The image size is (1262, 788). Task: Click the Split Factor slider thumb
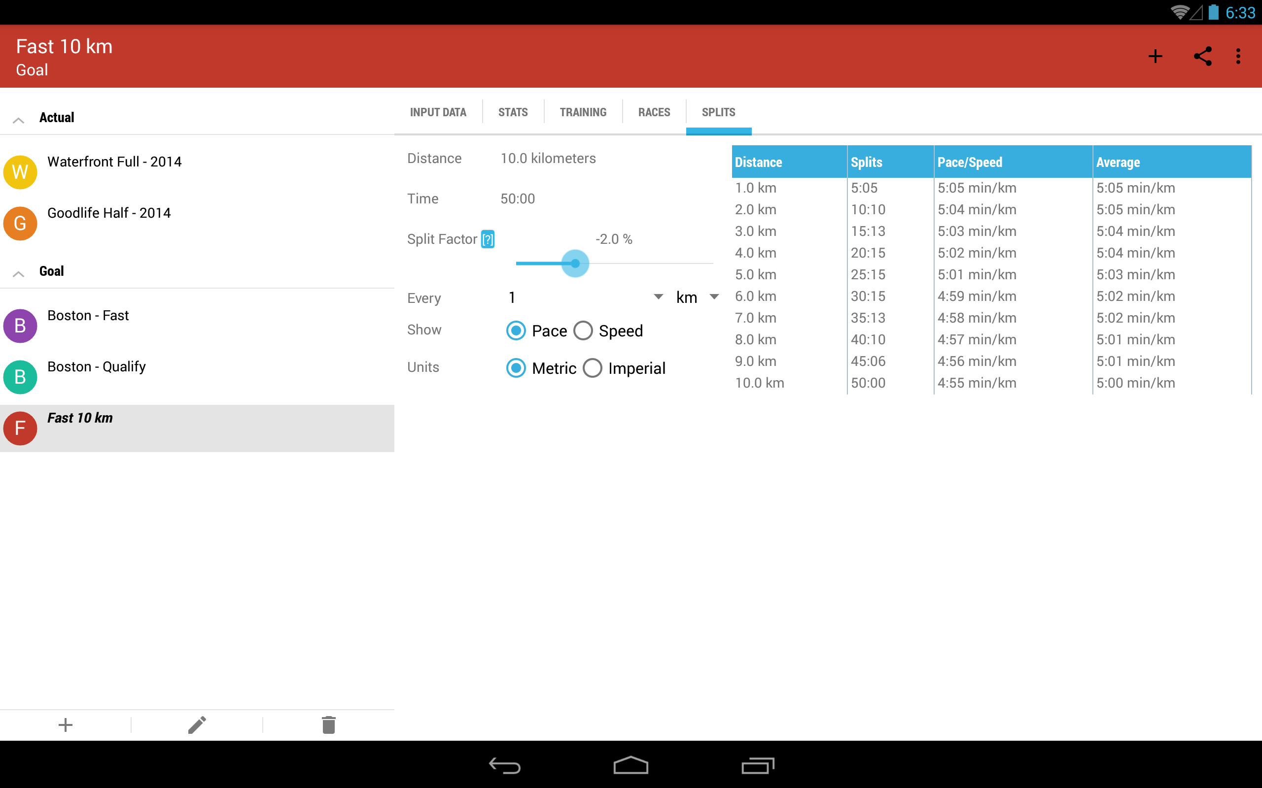click(x=575, y=263)
